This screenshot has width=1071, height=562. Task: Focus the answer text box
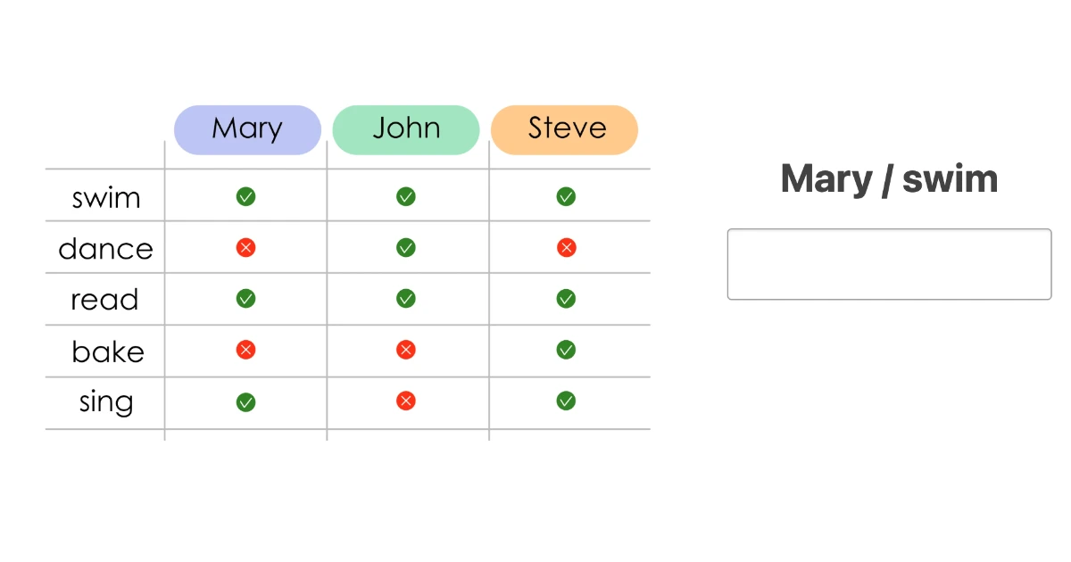(x=889, y=264)
